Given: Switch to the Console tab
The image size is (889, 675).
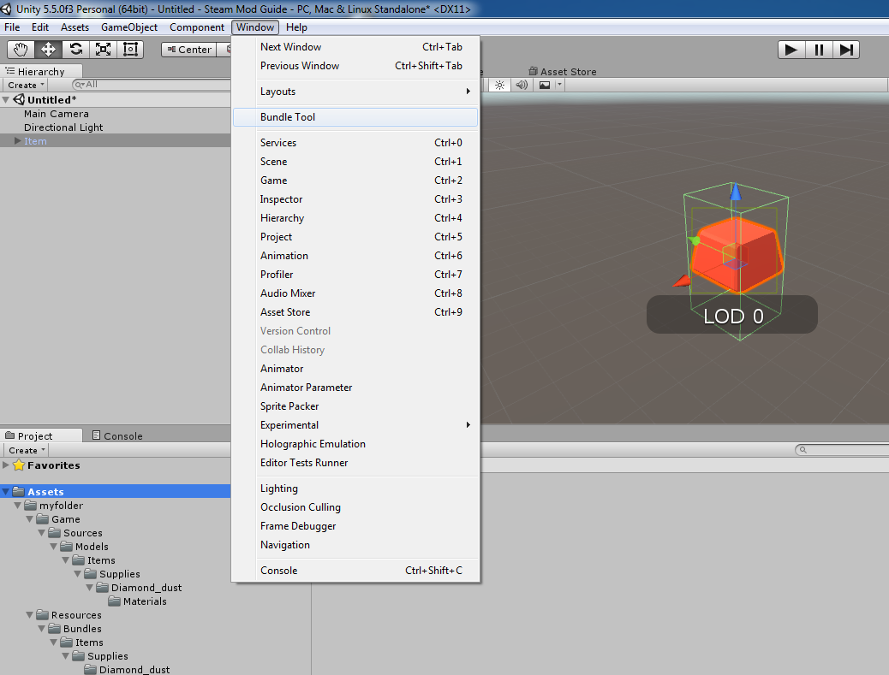Looking at the screenshot, I should pyautogui.click(x=117, y=436).
